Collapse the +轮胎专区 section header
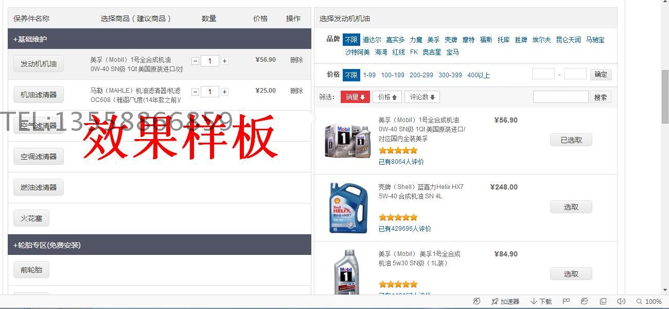Screen dimensions: 669x309 [160, 245]
